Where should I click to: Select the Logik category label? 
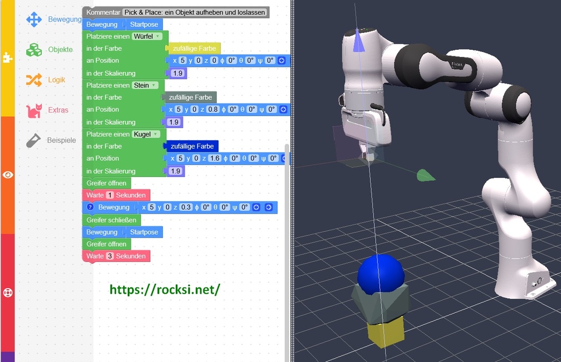coord(56,80)
